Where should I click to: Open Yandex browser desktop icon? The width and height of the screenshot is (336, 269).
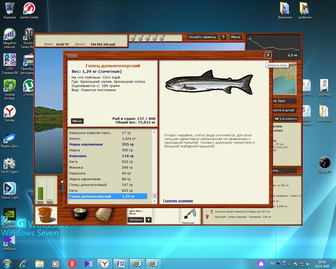pyautogui.click(x=9, y=113)
